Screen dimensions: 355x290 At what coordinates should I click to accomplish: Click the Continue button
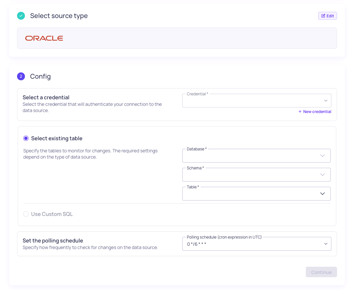[321, 272]
